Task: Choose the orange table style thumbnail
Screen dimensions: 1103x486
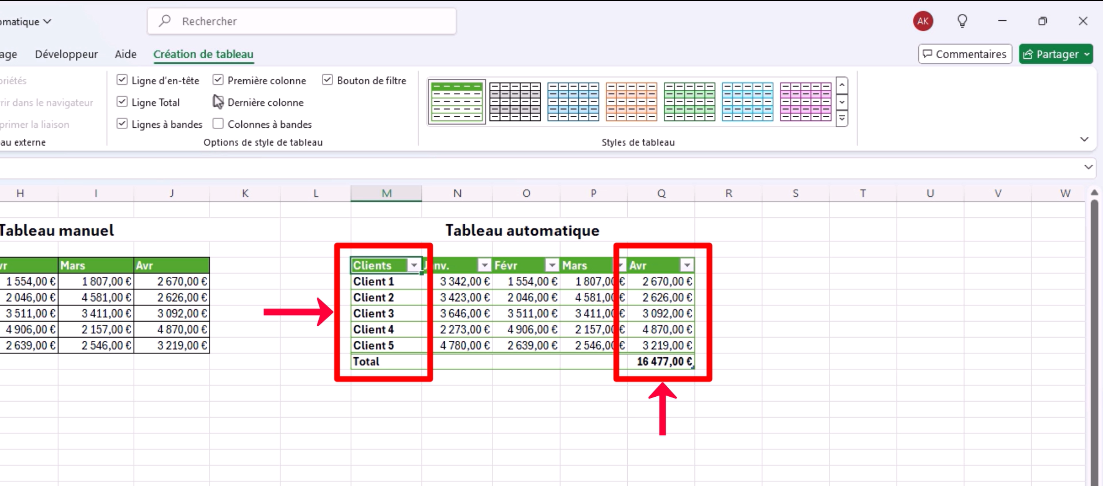Action: click(x=631, y=102)
